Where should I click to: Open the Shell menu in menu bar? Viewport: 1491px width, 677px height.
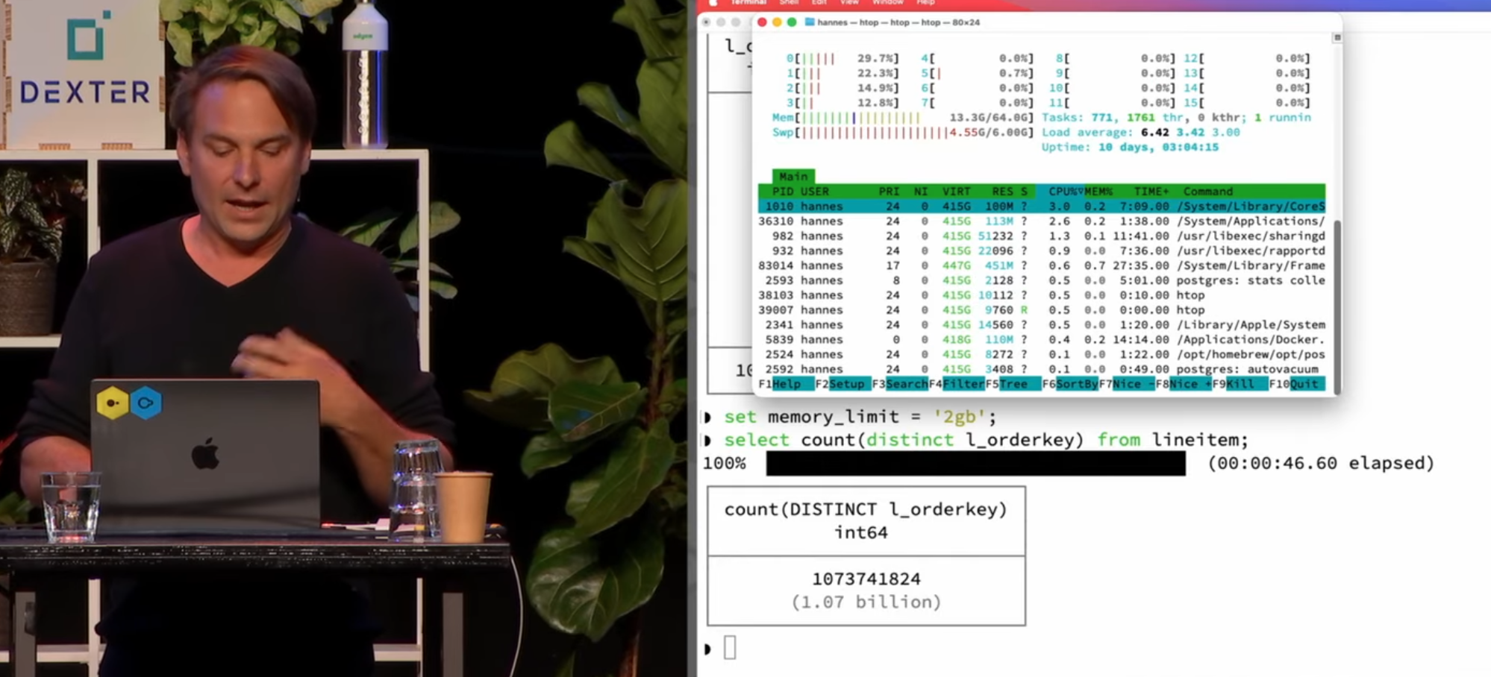pyautogui.click(x=789, y=3)
